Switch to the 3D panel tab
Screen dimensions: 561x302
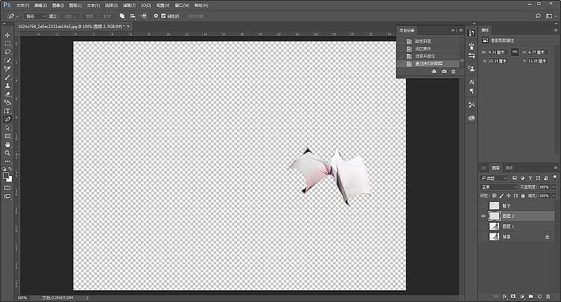point(483,168)
